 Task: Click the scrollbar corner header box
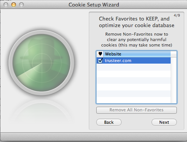[x=174, y=54]
